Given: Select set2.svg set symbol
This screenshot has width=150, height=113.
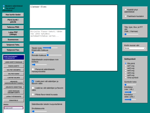Looking at the screenshot, I should coord(126,68).
